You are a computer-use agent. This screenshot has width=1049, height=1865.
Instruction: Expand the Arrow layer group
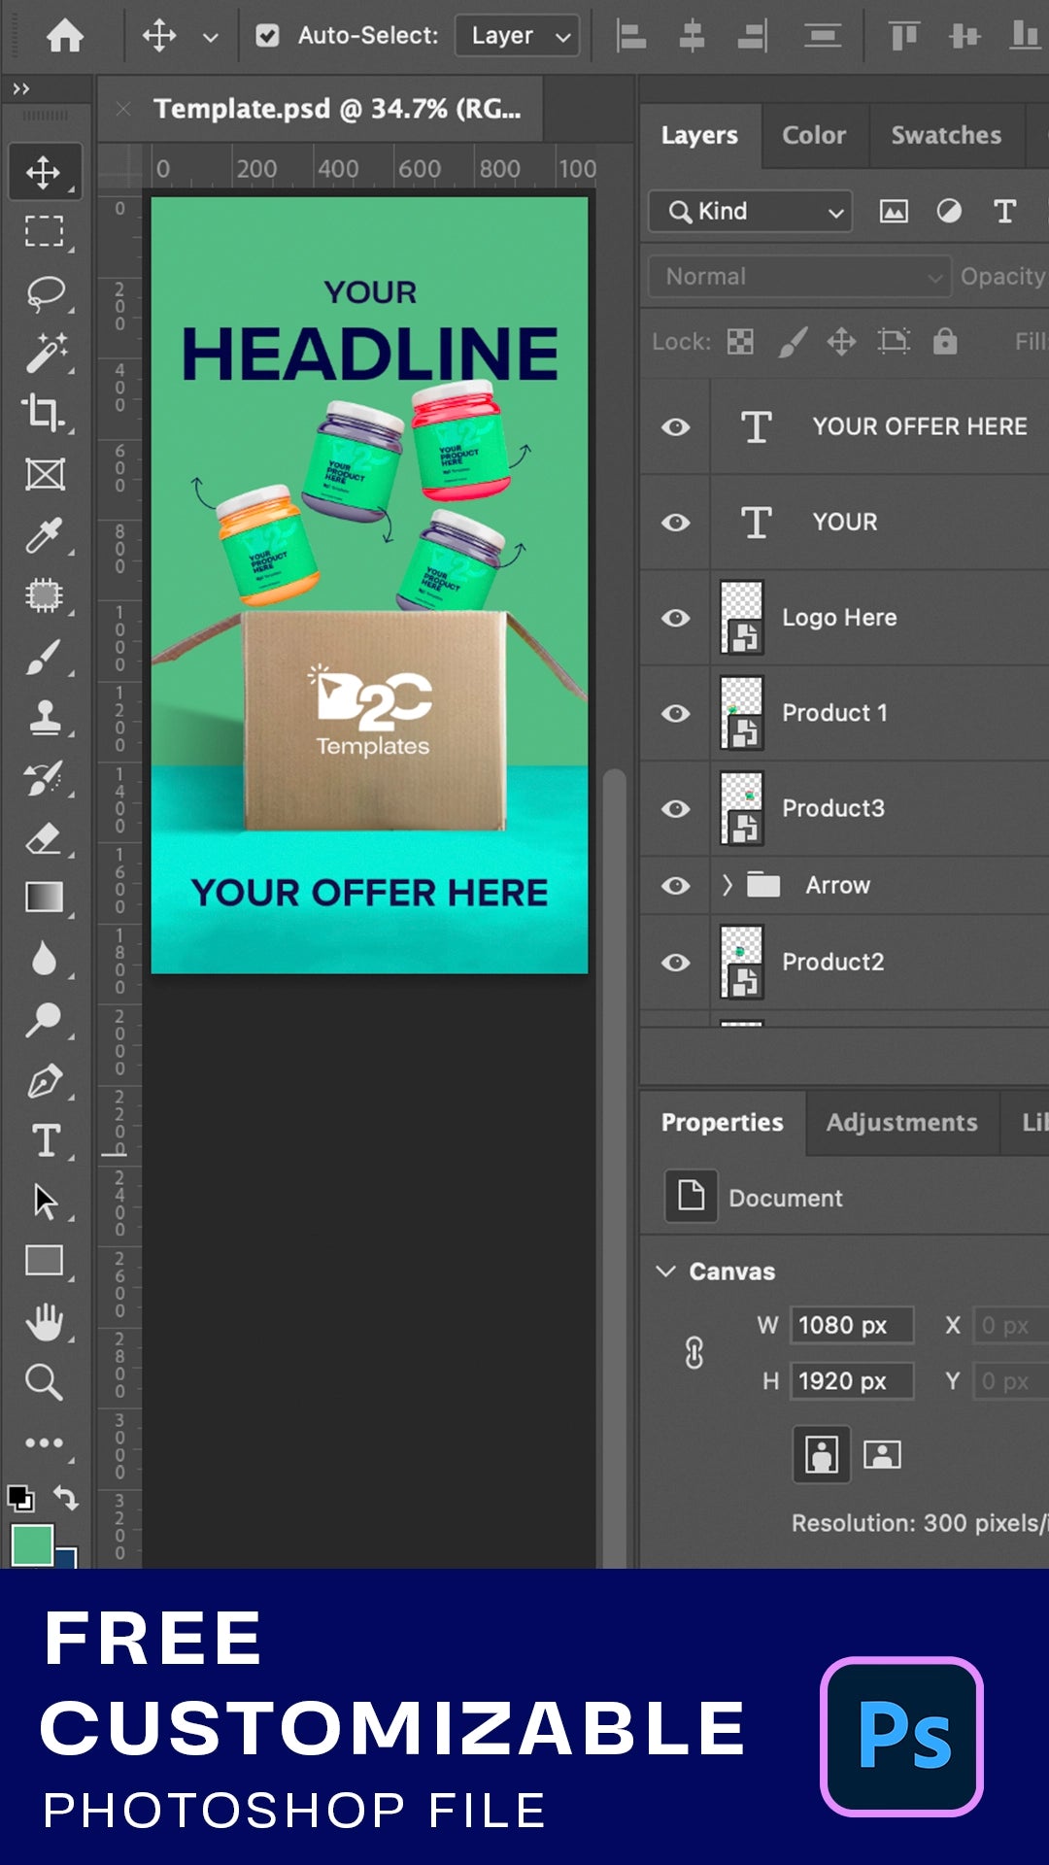pyautogui.click(x=727, y=885)
